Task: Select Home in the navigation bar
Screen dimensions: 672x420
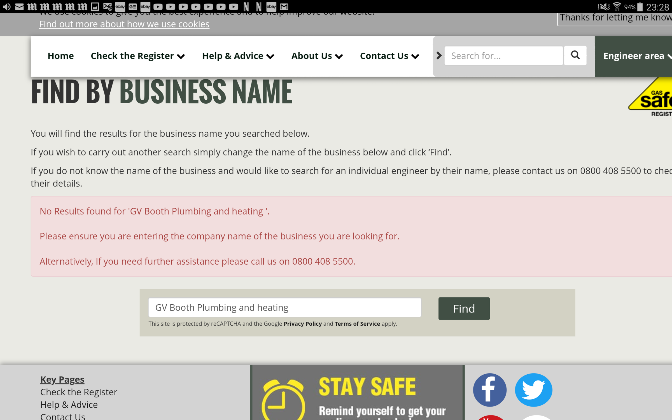Action: [x=60, y=56]
